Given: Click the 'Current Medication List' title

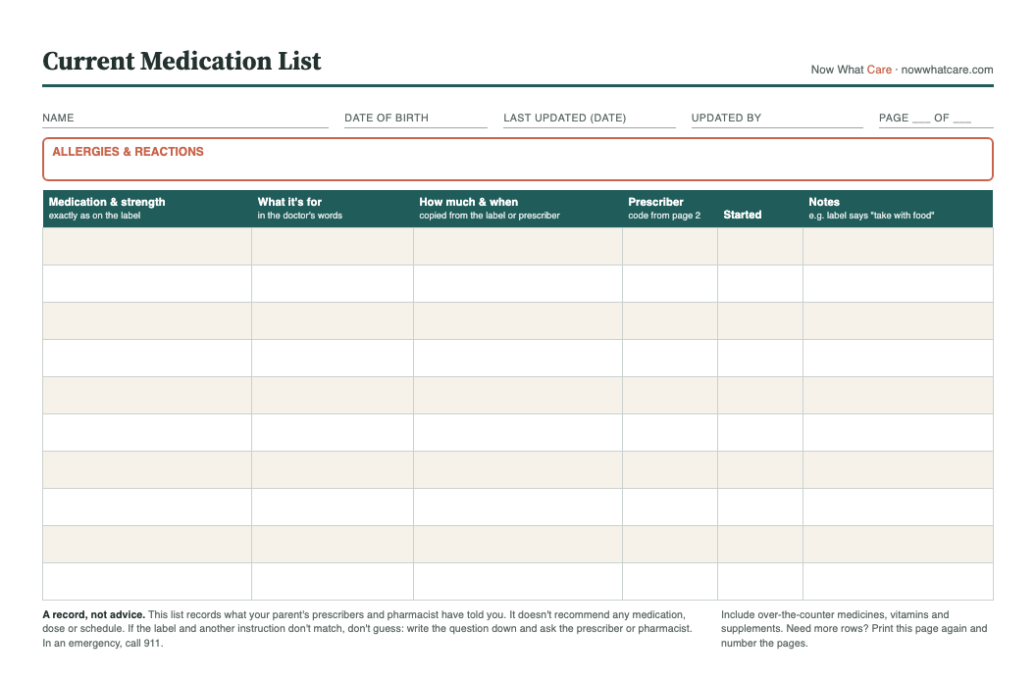Looking at the screenshot, I should tap(181, 61).
